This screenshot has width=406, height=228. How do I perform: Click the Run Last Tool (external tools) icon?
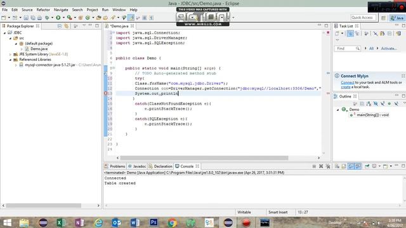(x=69, y=18)
